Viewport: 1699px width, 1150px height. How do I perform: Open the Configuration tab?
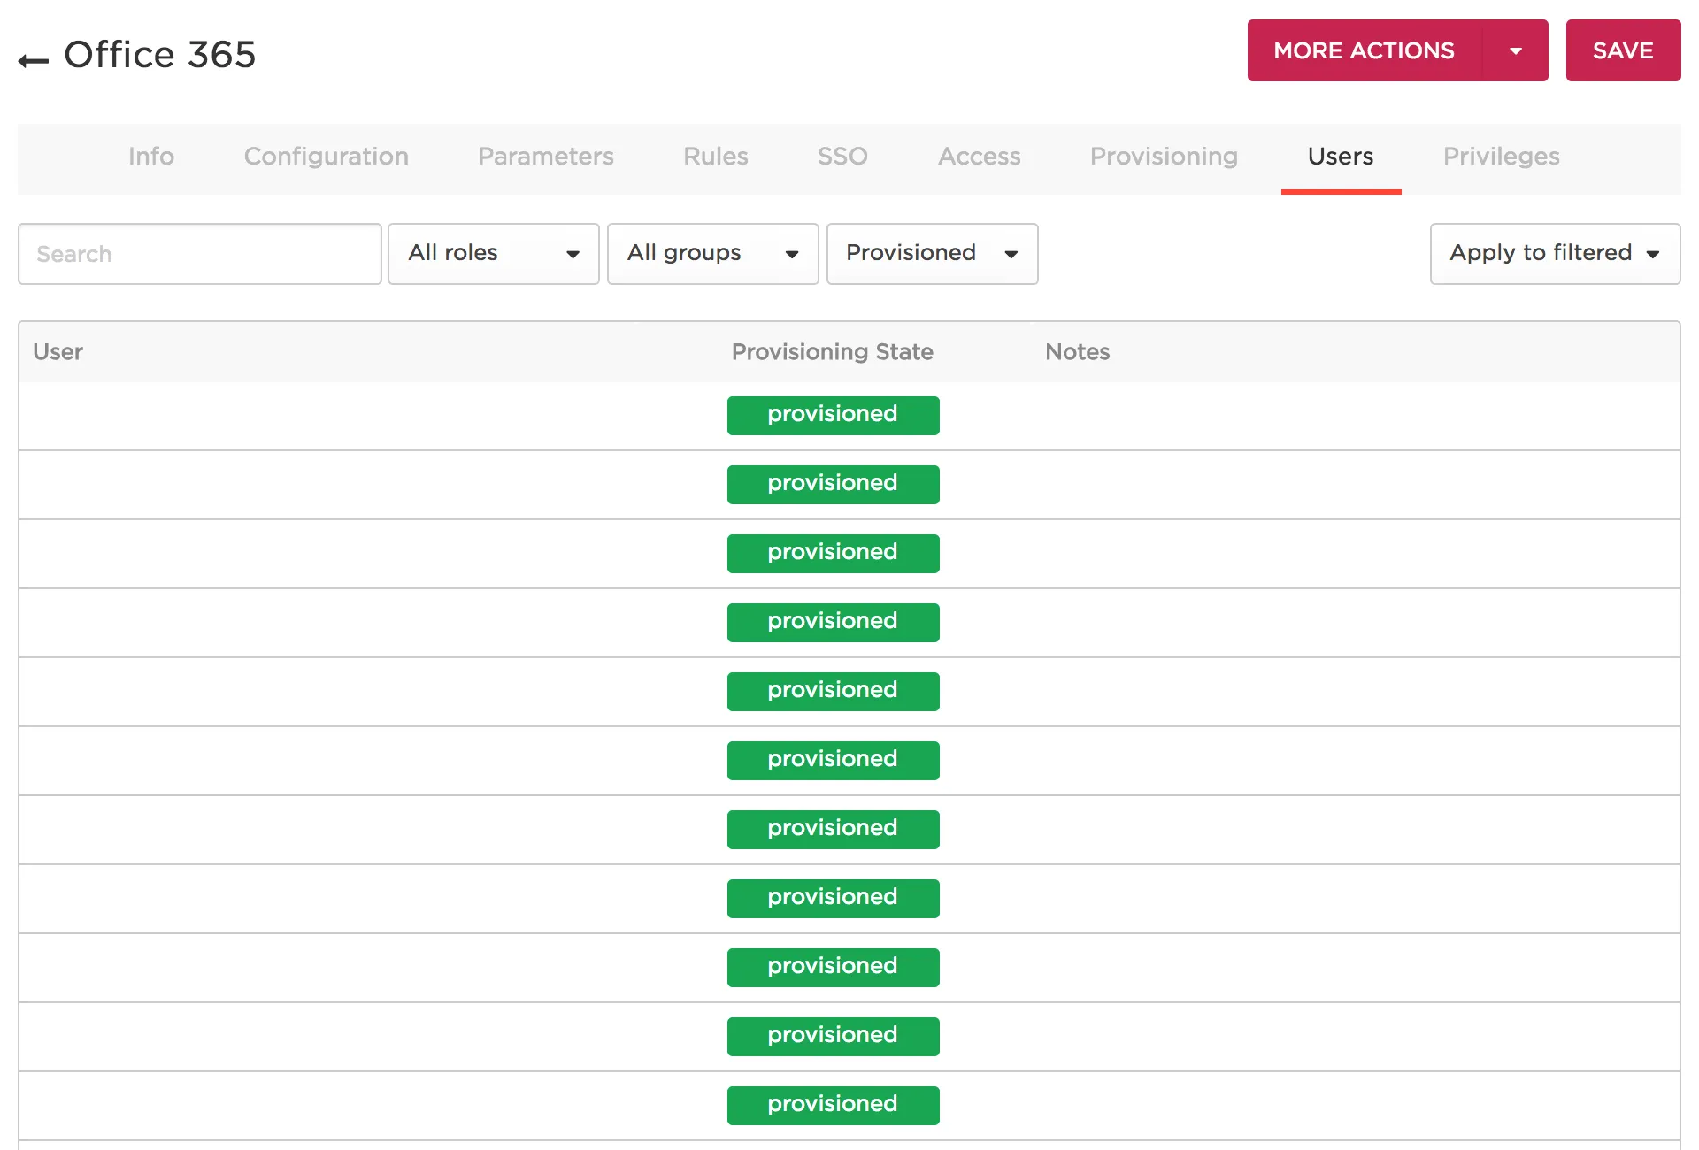tap(326, 157)
